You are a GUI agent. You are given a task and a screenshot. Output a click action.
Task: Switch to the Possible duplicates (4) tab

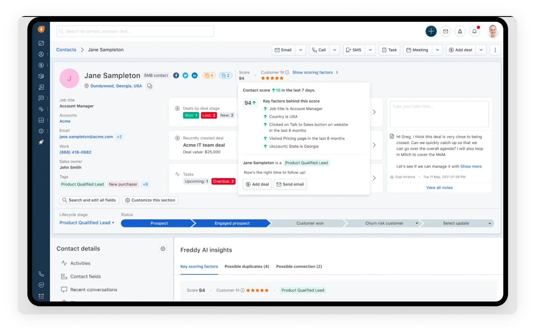tap(247, 267)
